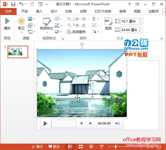Viewport: 166px width, 150px height.
Task: Open the 更正 corrections dropdown
Action: [21, 25]
